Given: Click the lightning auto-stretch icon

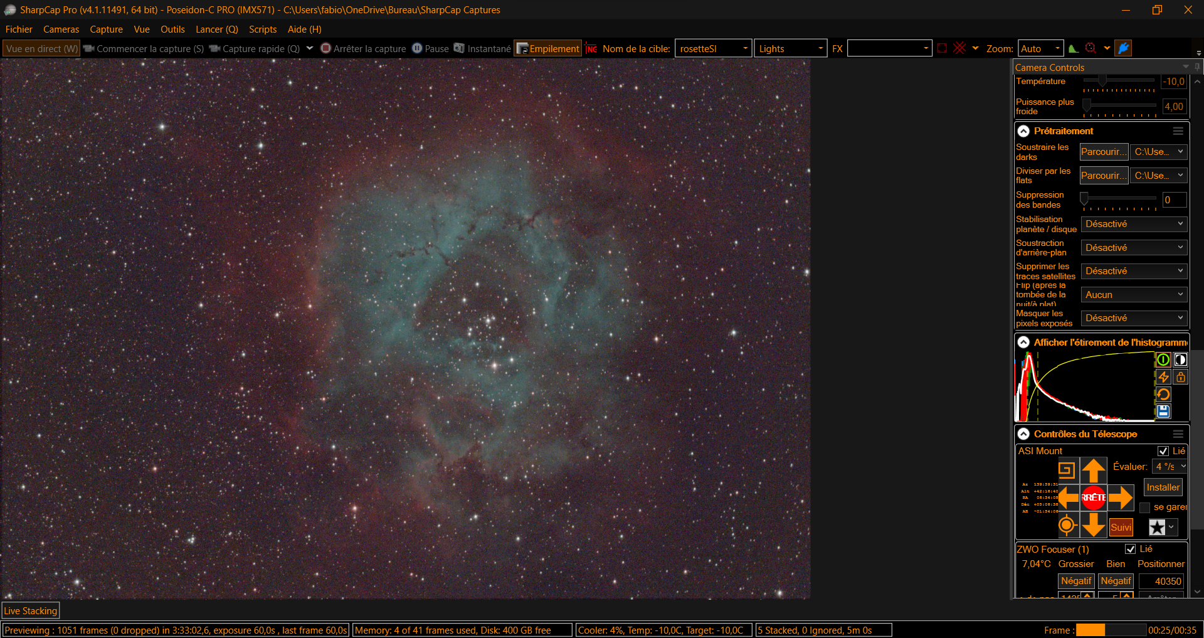Looking at the screenshot, I should coord(1163,377).
